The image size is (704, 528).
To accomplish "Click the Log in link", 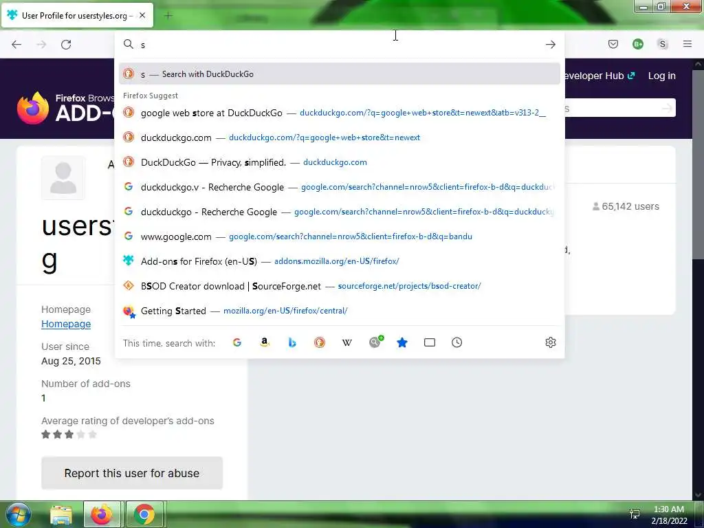I will pyautogui.click(x=662, y=76).
